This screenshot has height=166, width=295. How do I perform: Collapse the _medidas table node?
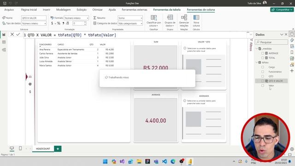tap(257, 48)
